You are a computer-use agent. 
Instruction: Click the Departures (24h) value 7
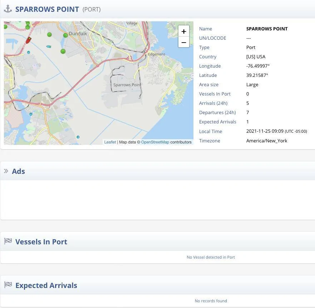click(x=247, y=112)
